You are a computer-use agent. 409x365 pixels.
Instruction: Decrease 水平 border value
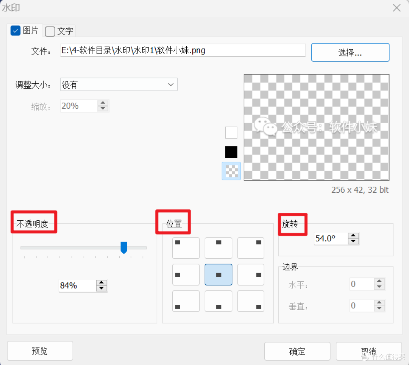click(x=379, y=287)
